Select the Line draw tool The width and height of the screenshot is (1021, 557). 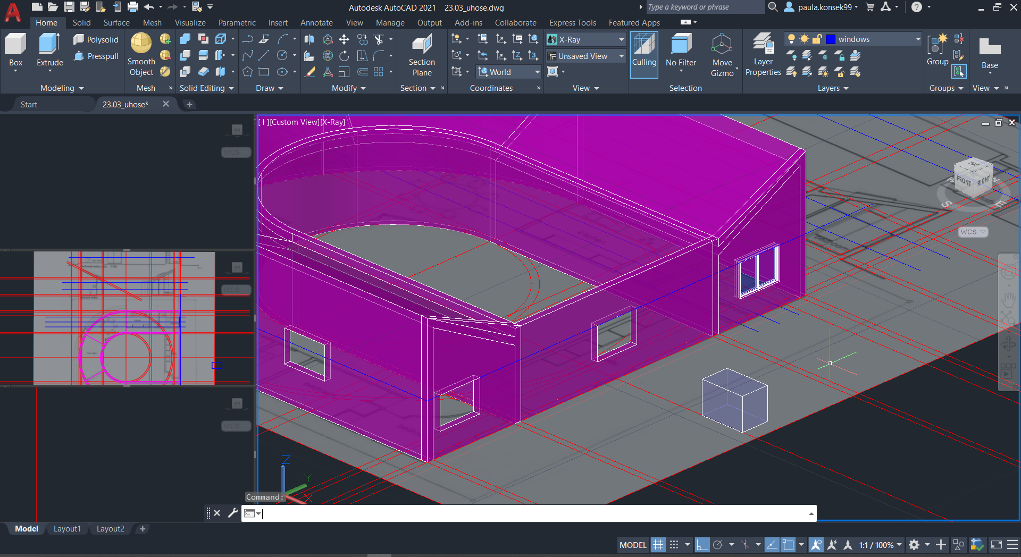[264, 56]
